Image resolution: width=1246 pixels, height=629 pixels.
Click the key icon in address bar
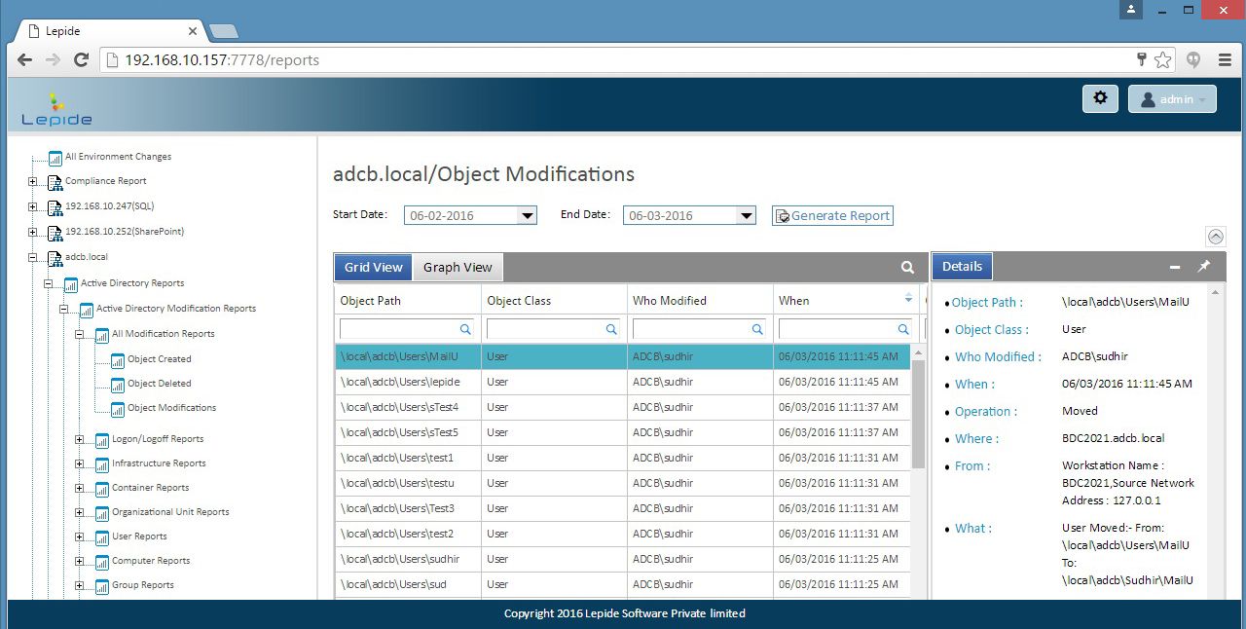coord(1142,60)
